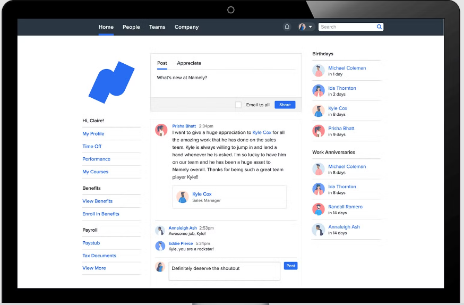Open Annaleigh Ash under Work Anniversaries
This screenshot has height=305, width=464.
click(x=344, y=227)
